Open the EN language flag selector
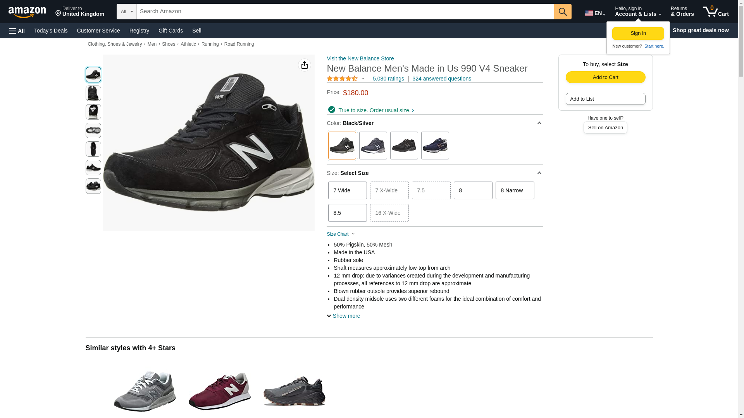 coord(595,13)
